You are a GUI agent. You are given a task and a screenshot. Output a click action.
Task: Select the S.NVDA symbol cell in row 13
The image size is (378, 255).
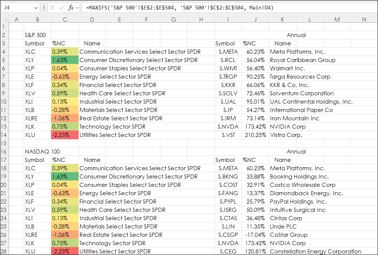point(228,127)
